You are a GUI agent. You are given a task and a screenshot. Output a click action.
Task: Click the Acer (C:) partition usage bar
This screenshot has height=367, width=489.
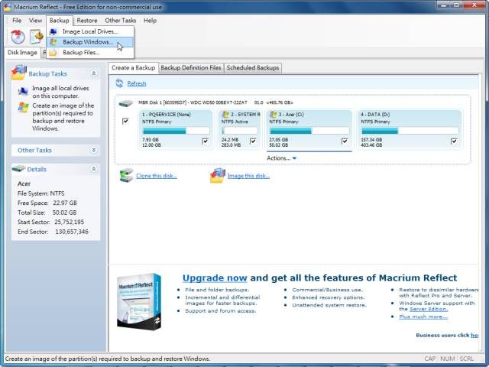[x=290, y=131]
